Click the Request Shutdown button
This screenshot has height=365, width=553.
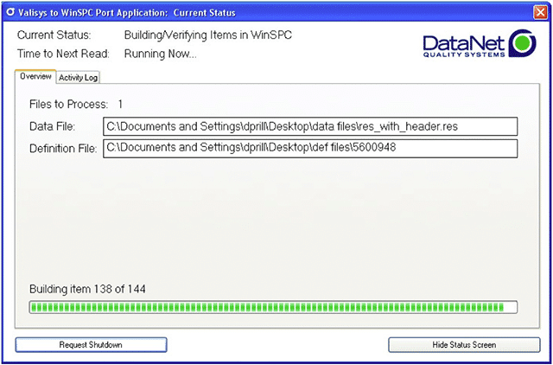pyautogui.click(x=91, y=345)
